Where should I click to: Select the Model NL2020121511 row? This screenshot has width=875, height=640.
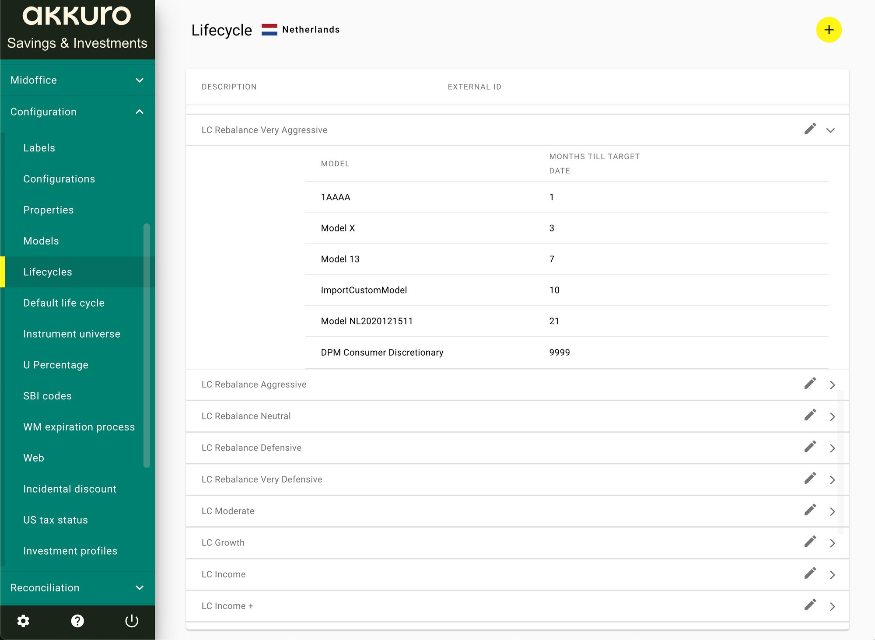[567, 322]
